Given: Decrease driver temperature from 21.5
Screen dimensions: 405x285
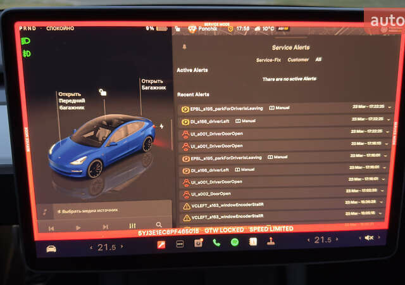Looking at the screenshot, I should pos(91,248).
